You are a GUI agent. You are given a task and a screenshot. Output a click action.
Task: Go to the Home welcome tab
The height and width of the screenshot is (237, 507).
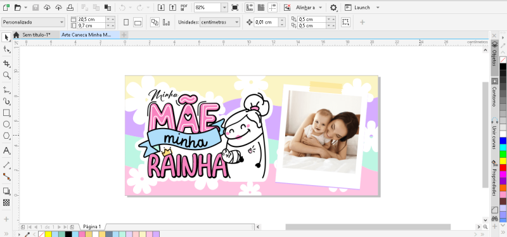pos(16,35)
